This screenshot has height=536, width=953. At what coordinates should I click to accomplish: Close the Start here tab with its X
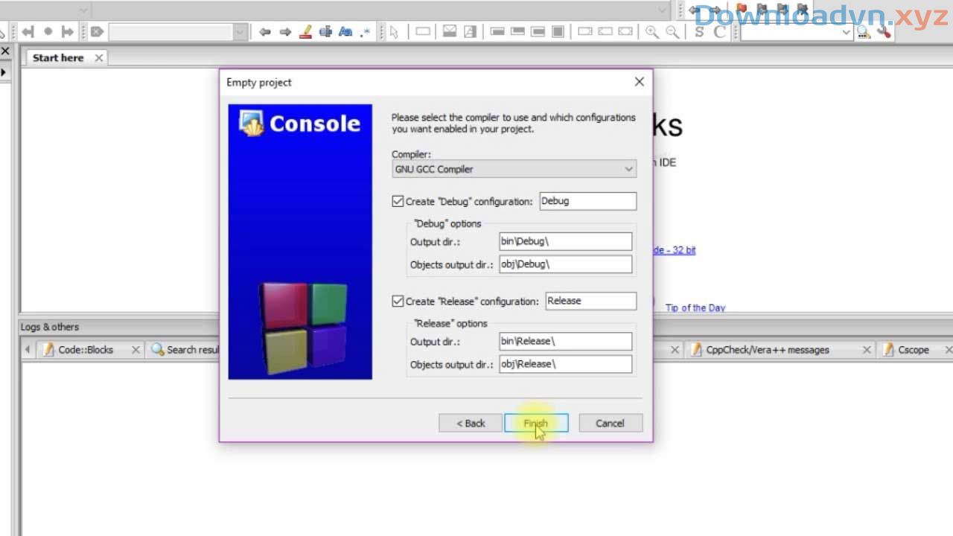(98, 58)
